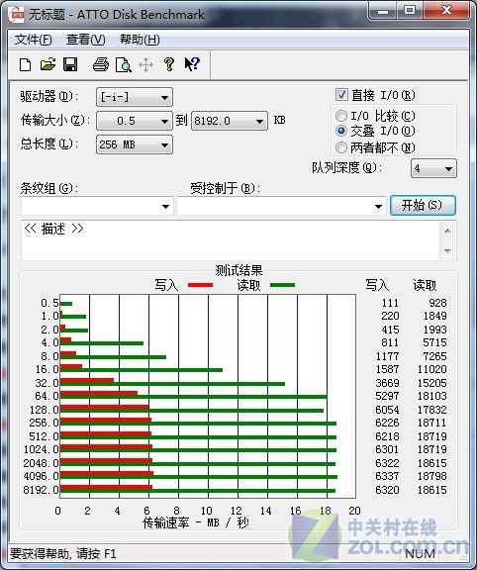Click the About question mark icon
This screenshot has width=477, height=570.
point(168,64)
